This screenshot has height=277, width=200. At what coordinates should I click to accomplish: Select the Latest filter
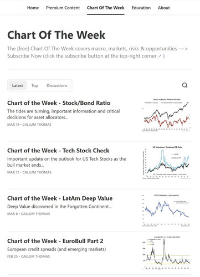point(17,85)
